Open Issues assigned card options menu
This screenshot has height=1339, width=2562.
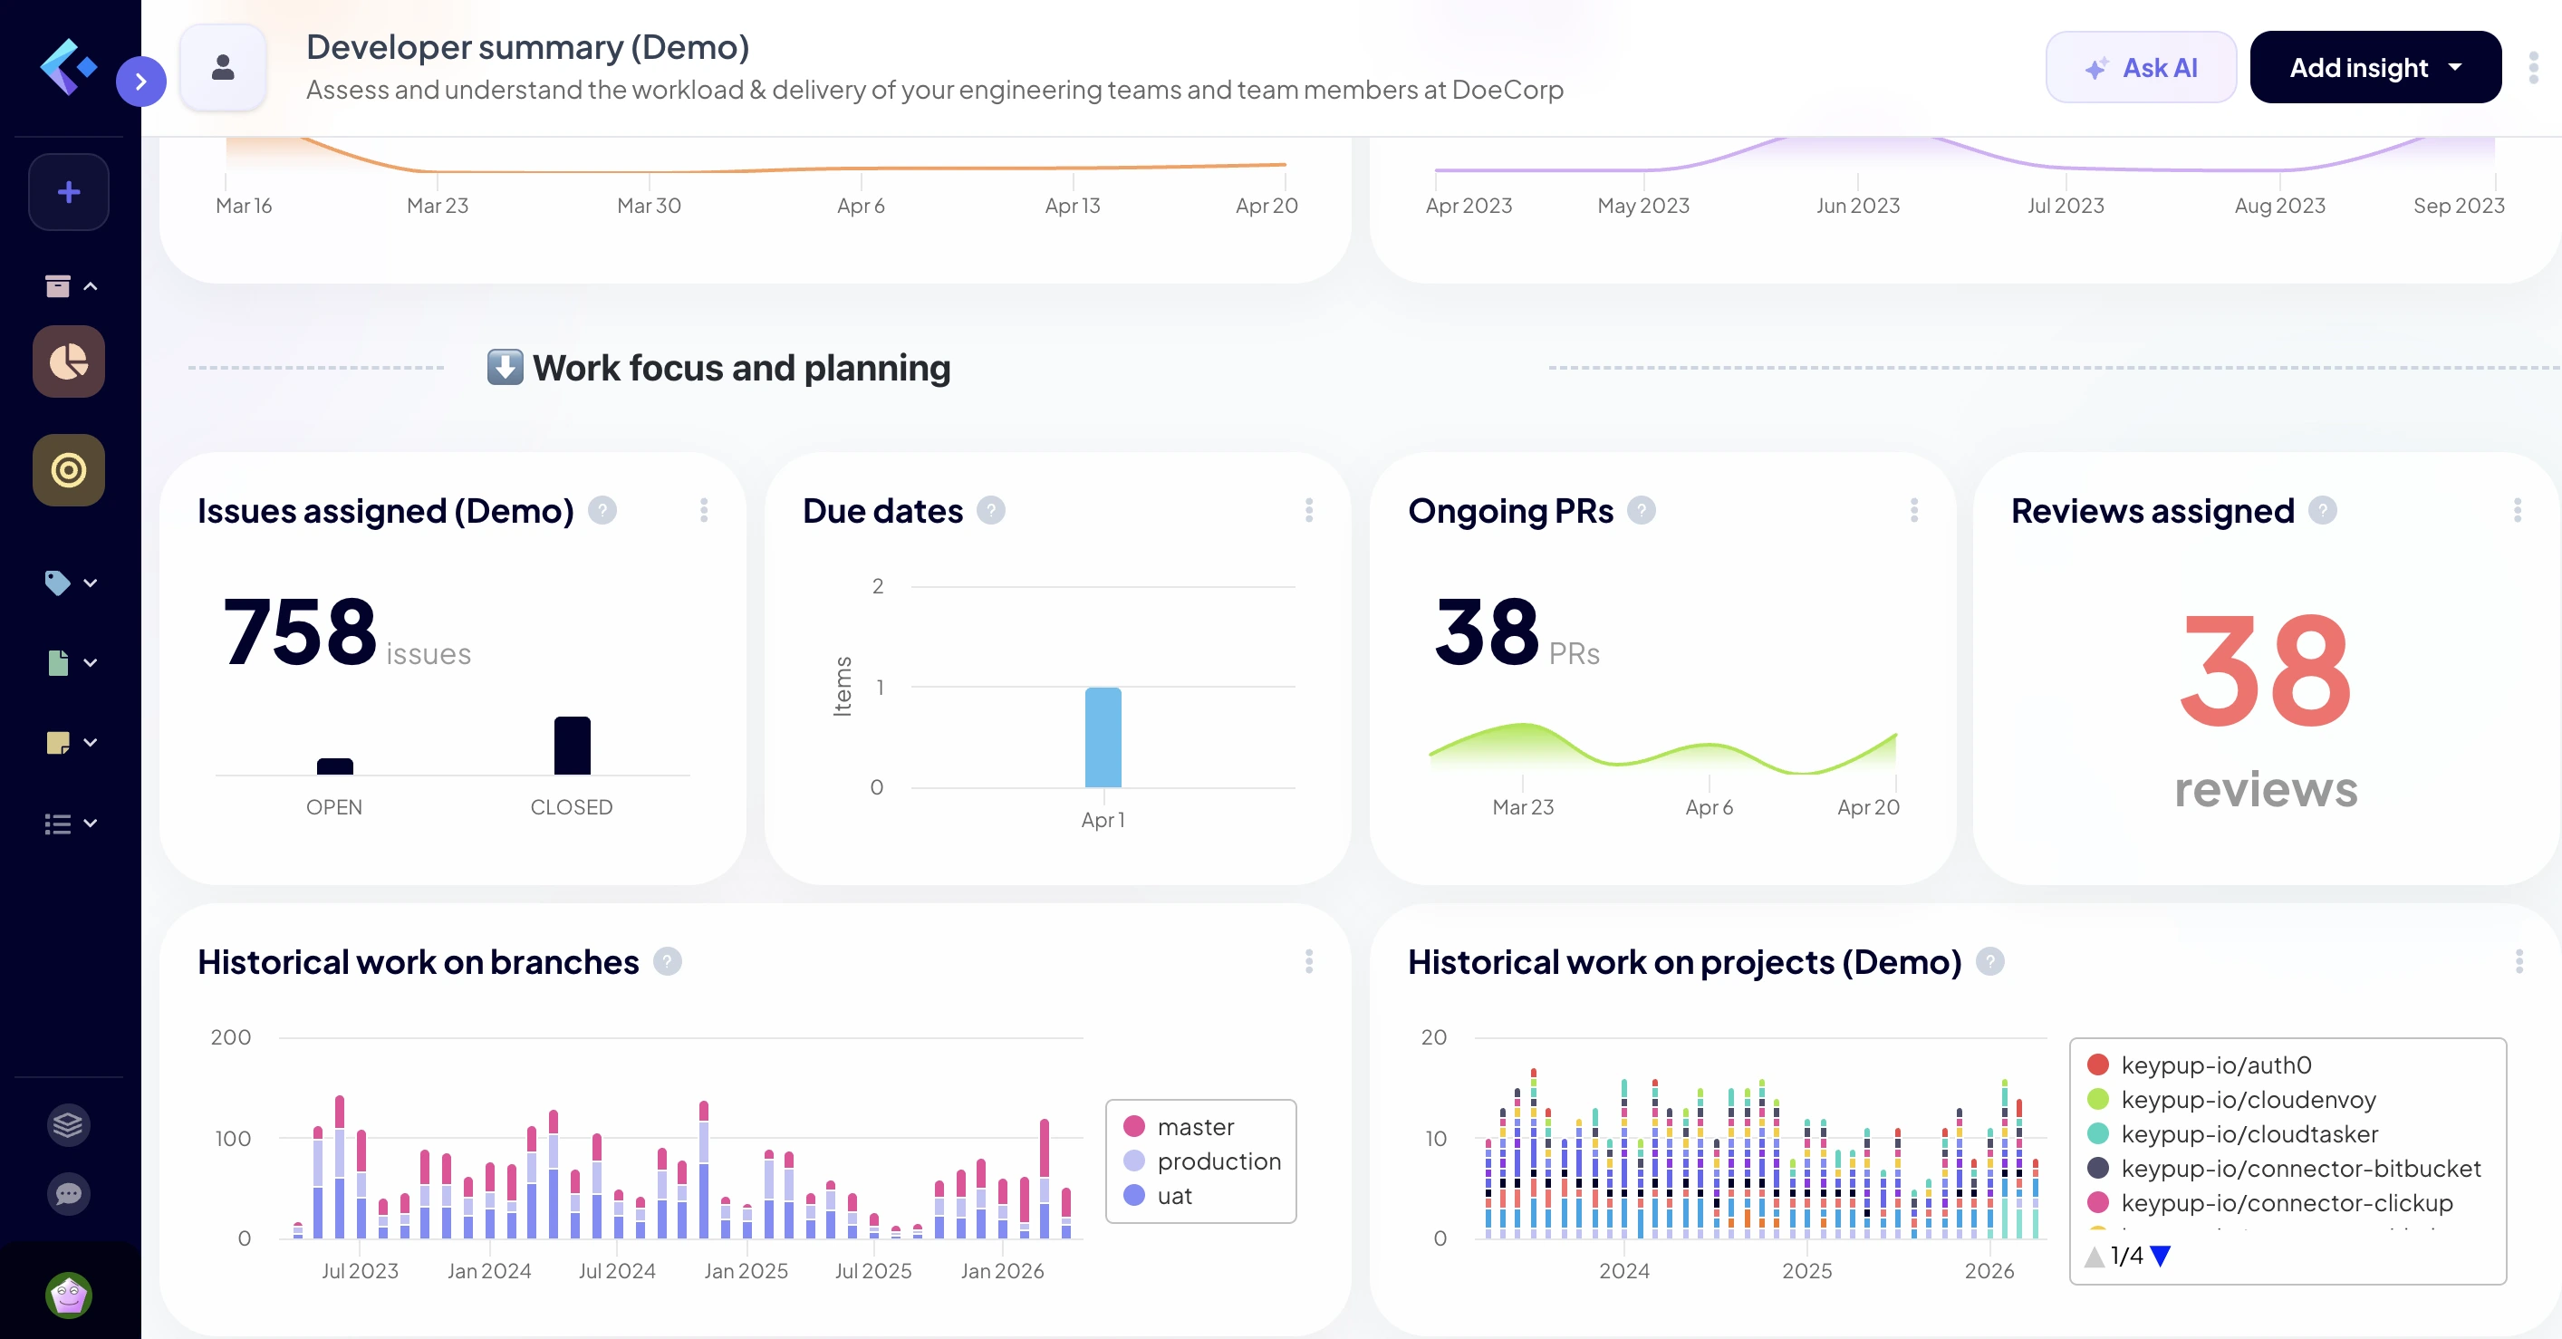tap(704, 510)
